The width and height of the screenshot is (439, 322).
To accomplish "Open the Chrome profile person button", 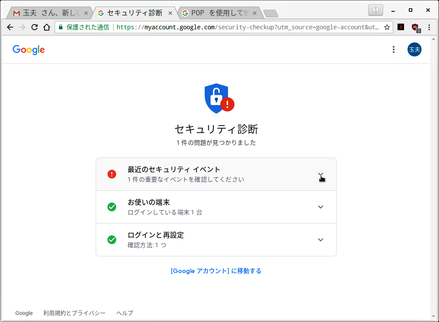I will click(376, 10).
